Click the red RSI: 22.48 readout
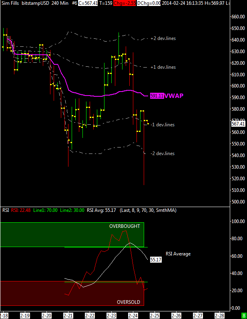 (x=20, y=210)
